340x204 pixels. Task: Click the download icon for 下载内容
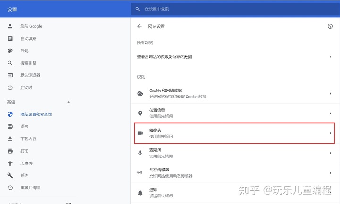10,139
